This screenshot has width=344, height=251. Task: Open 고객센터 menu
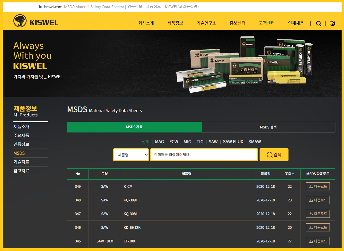click(267, 23)
